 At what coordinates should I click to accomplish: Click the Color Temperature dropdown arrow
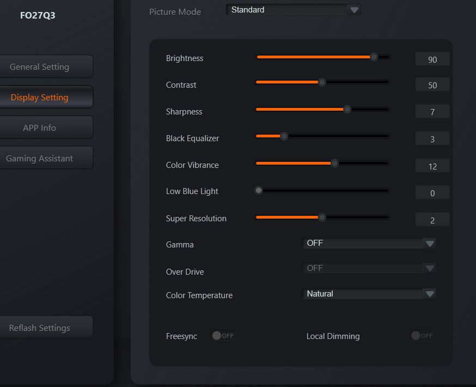click(x=430, y=294)
